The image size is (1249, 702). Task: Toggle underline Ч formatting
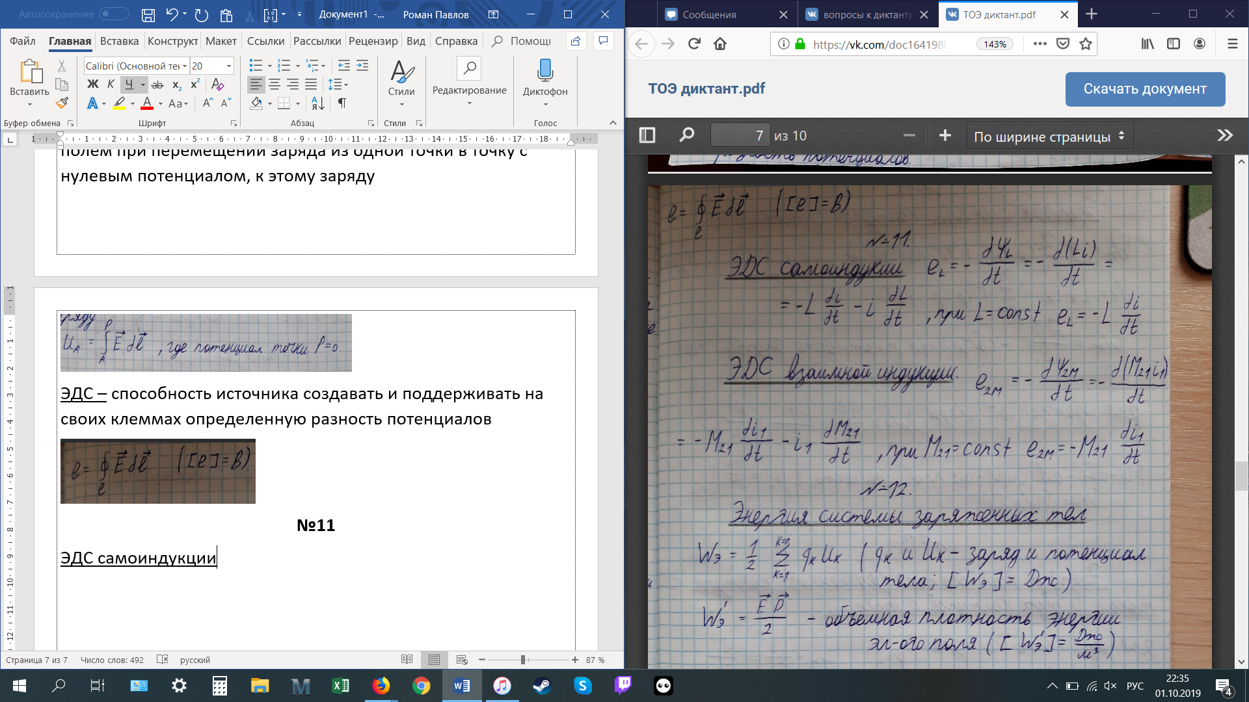pos(129,84)
